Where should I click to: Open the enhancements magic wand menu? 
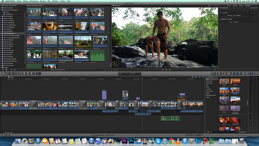pos(213,74)
